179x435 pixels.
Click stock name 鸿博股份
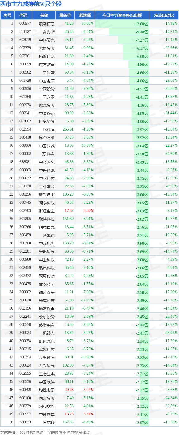click(x=47, y=48)
